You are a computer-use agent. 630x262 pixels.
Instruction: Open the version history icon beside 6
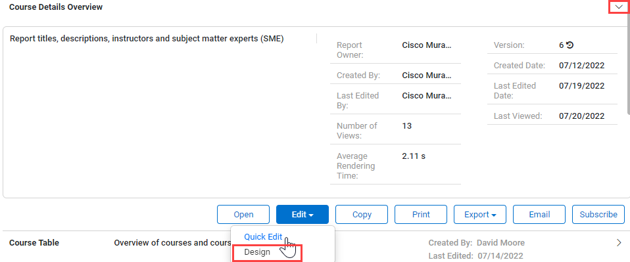tap(569, 45)
